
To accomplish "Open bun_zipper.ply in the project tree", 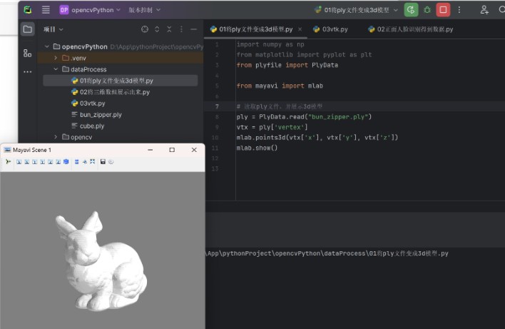I will (100, 114).
